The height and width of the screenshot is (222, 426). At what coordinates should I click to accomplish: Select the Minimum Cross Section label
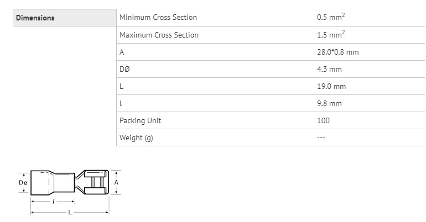click(x=158, y=17)
